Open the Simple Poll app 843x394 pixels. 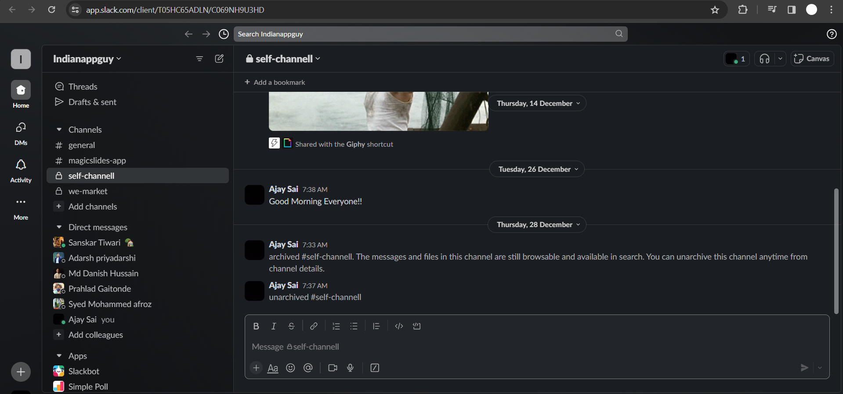(137, 387)
